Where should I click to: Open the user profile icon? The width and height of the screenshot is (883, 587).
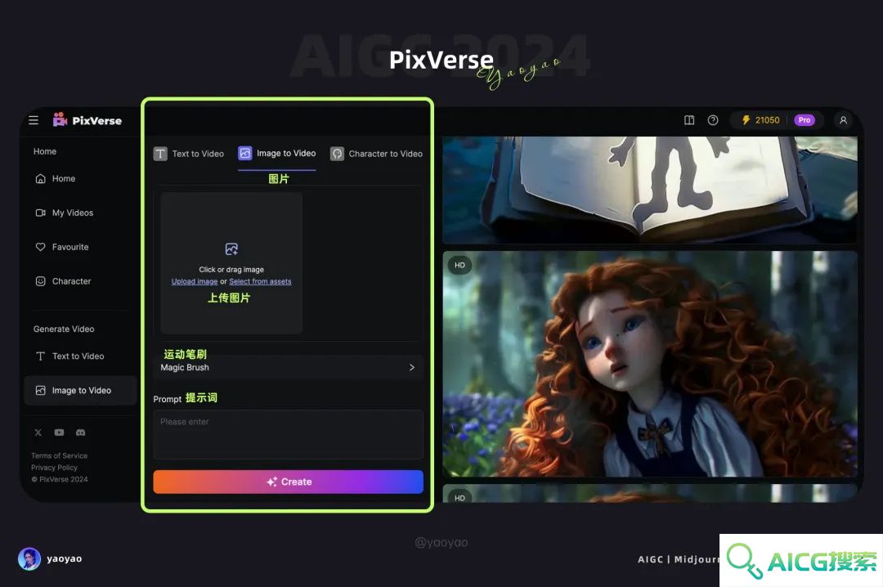pos(843,120)
